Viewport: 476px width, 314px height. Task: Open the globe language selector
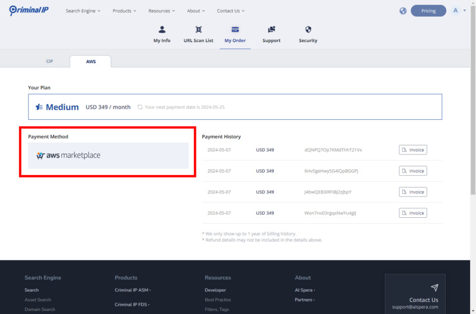coord(403,11)
